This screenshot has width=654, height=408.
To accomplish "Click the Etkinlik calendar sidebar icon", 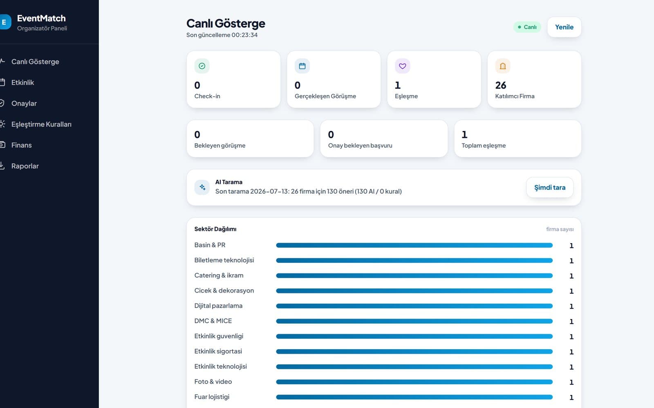I will (x=2, y=82).
